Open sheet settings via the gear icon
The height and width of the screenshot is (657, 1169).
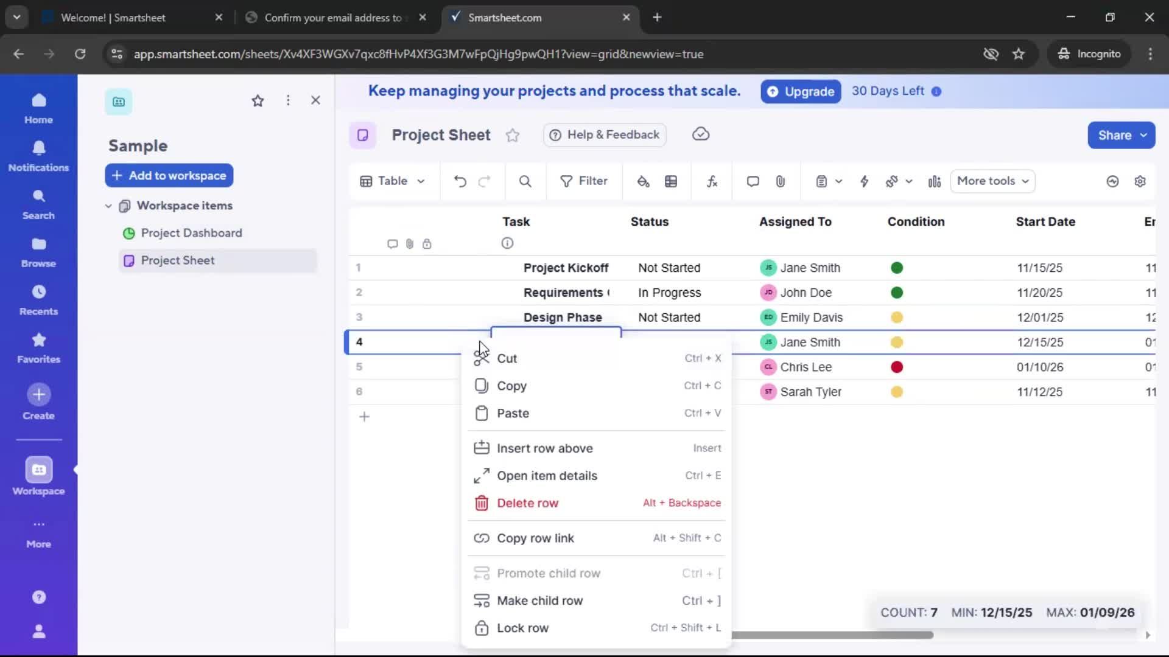[x=1140, y=181]
